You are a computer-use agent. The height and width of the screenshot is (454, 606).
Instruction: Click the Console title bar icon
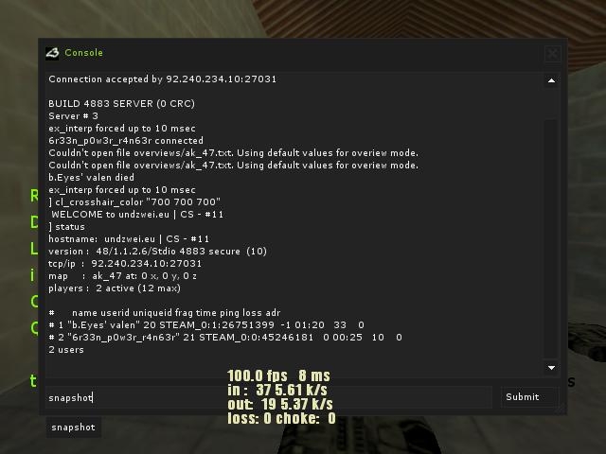tap(53, 53)
